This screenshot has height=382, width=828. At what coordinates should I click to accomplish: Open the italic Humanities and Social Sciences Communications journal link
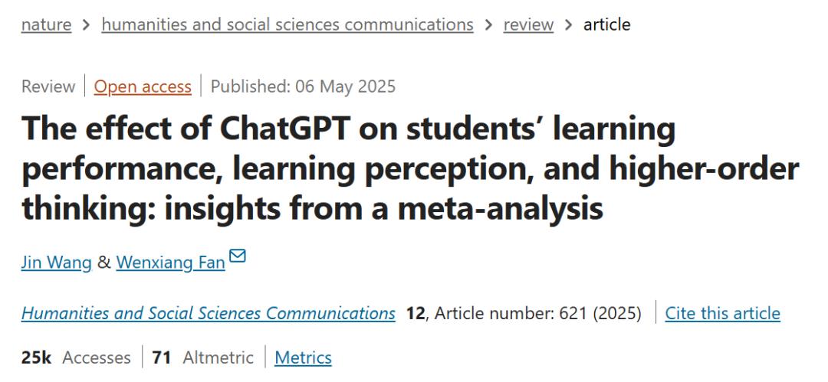tap(208, 313)
